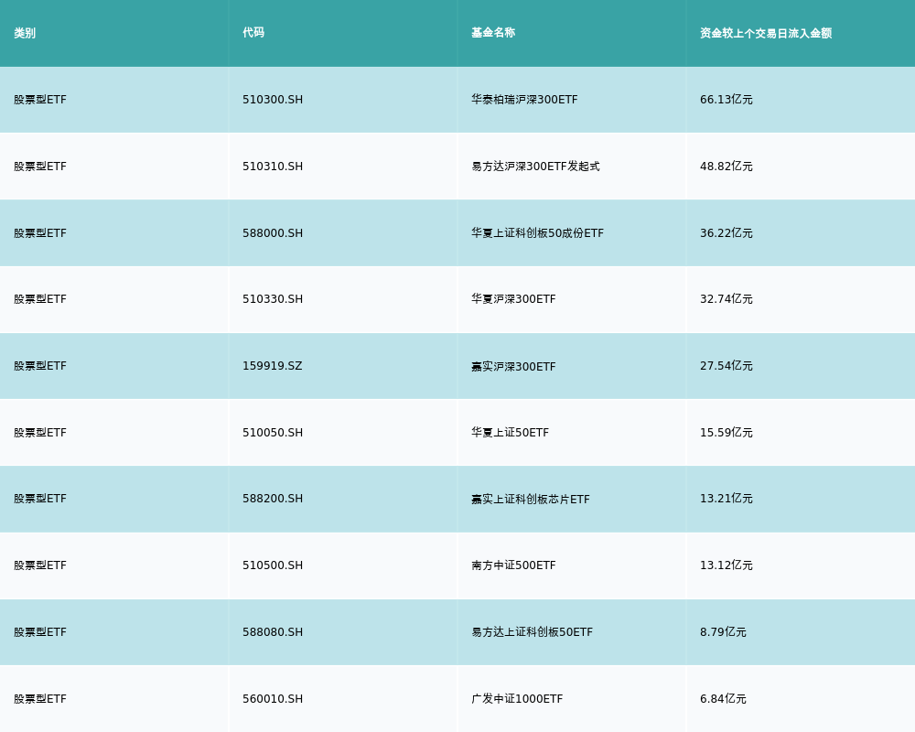Image resolution: width=915 pixels, height=732 pixels.
Task: Click fund code 510310.SH
Action: pyautogui.click(x=273, y=167)
